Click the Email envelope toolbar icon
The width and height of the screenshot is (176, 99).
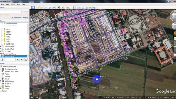point(79,7)
